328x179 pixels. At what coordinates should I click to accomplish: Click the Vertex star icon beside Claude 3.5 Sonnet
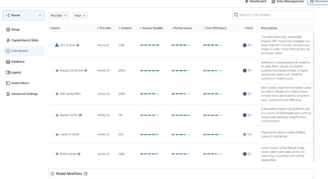[57, 71]
